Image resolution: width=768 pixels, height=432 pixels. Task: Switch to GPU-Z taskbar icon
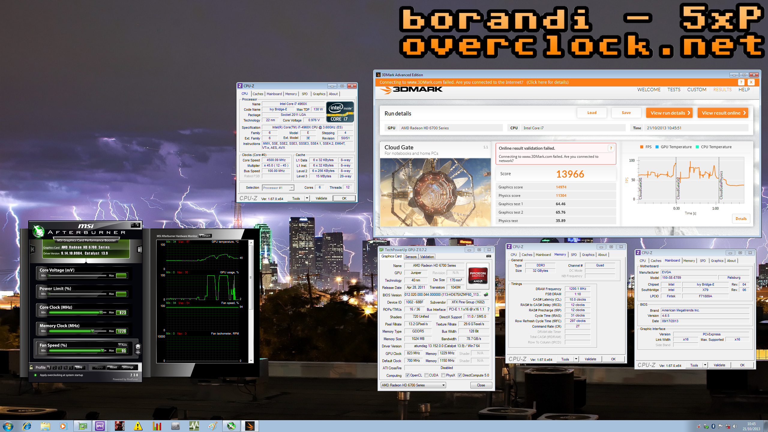pos(82,426)
